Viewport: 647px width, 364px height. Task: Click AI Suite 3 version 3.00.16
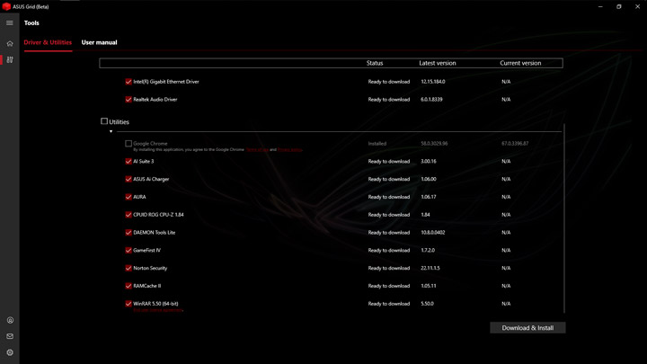click(429, 162)
